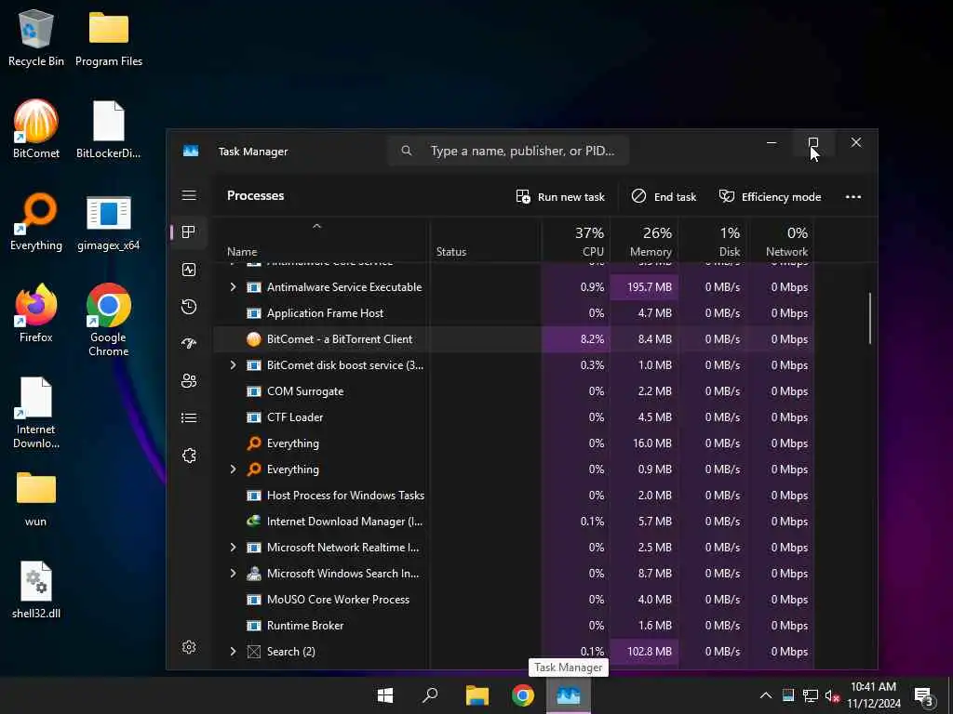
Task: Expand the BitComet disk boost service group
Action: click(233, 364)
